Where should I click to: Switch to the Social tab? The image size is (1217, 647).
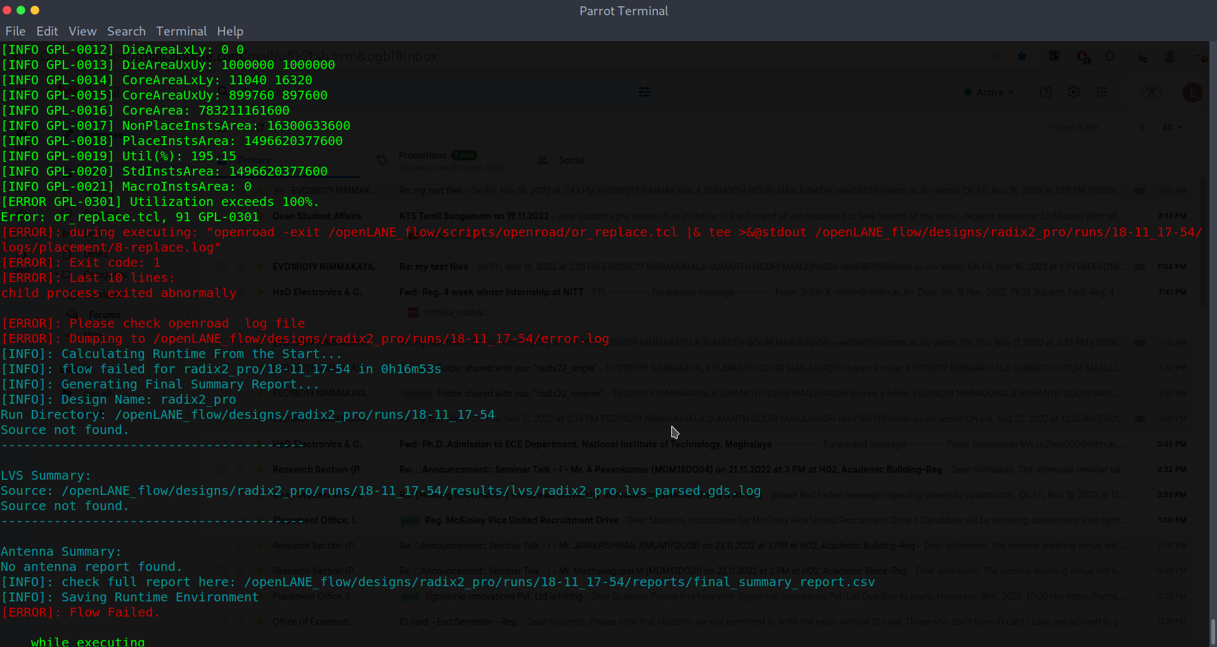tap(572, 160)
